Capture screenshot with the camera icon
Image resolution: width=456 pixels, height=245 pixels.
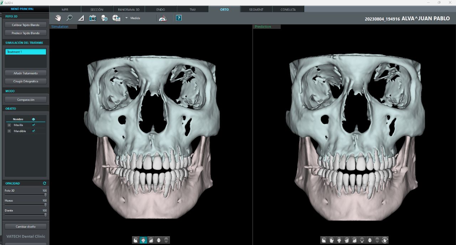pyautogui.click(x=93, y=18)
